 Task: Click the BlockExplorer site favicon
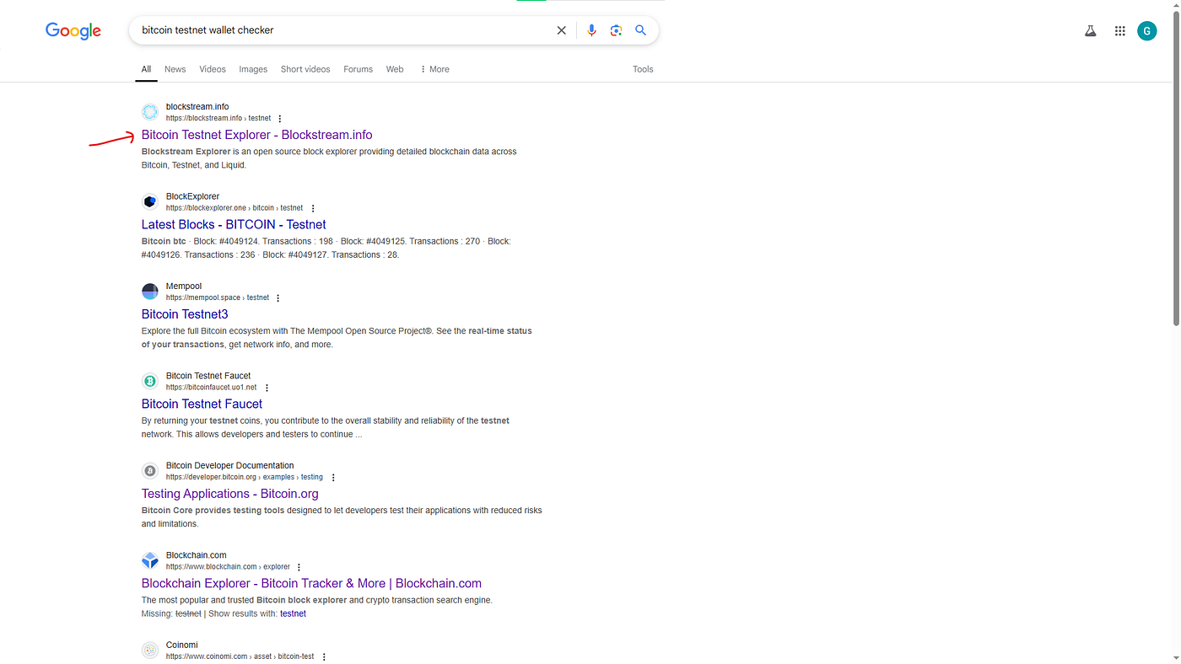click(150, 202)
